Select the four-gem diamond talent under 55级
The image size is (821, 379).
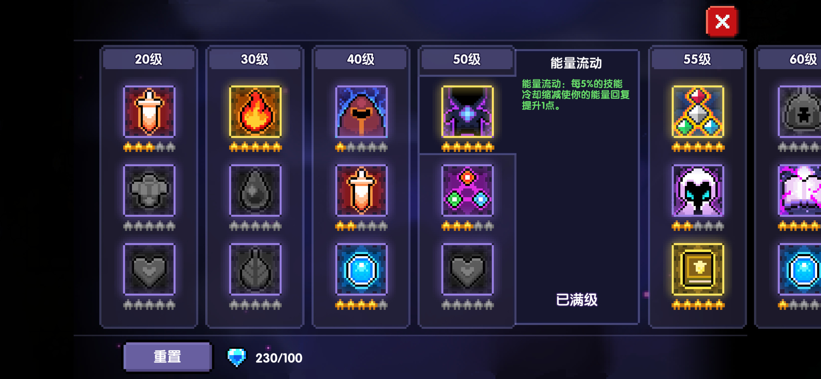click(x=698, y=112)
